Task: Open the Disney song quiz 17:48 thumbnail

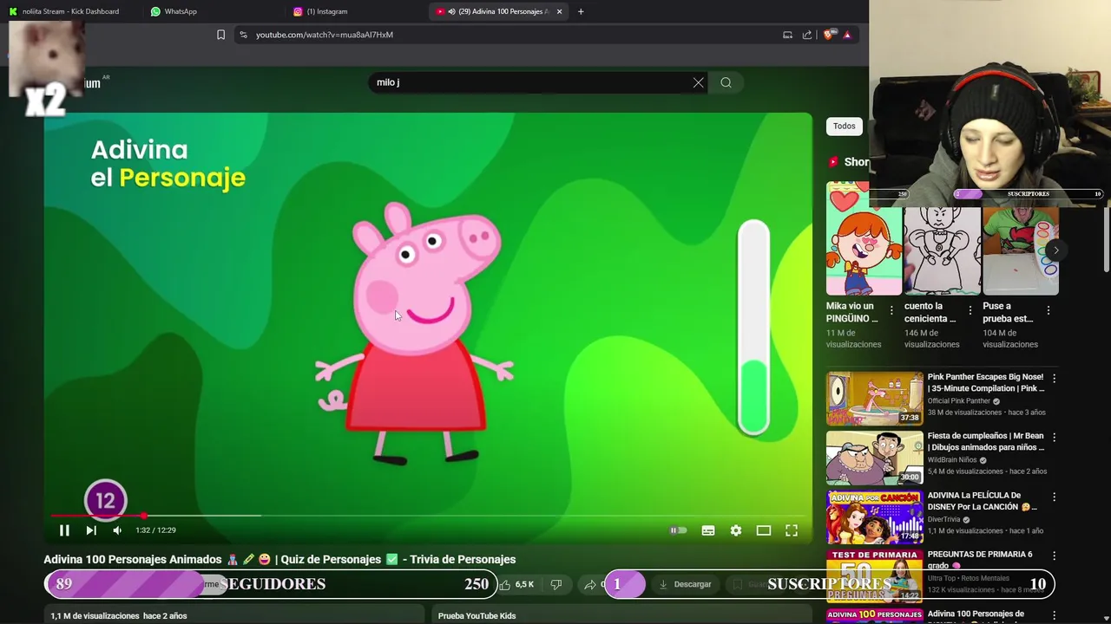Action: coord(875,517)
